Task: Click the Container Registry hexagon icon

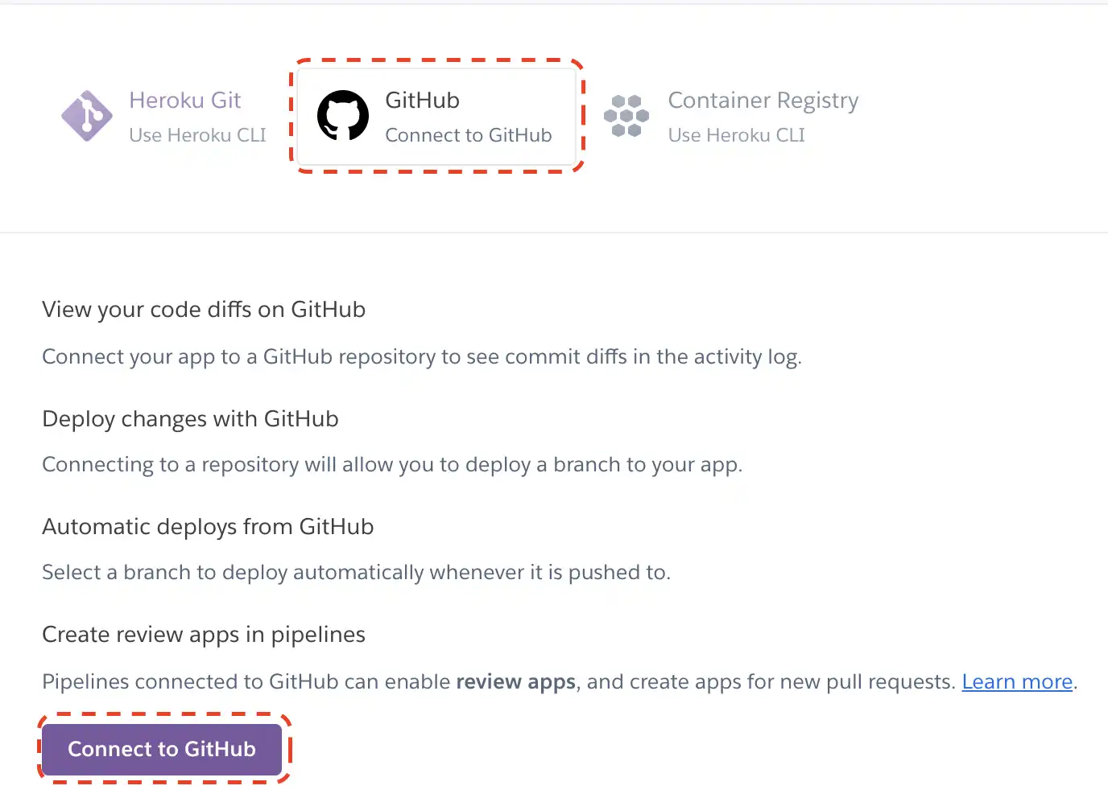Action: [x=626, y=116]
